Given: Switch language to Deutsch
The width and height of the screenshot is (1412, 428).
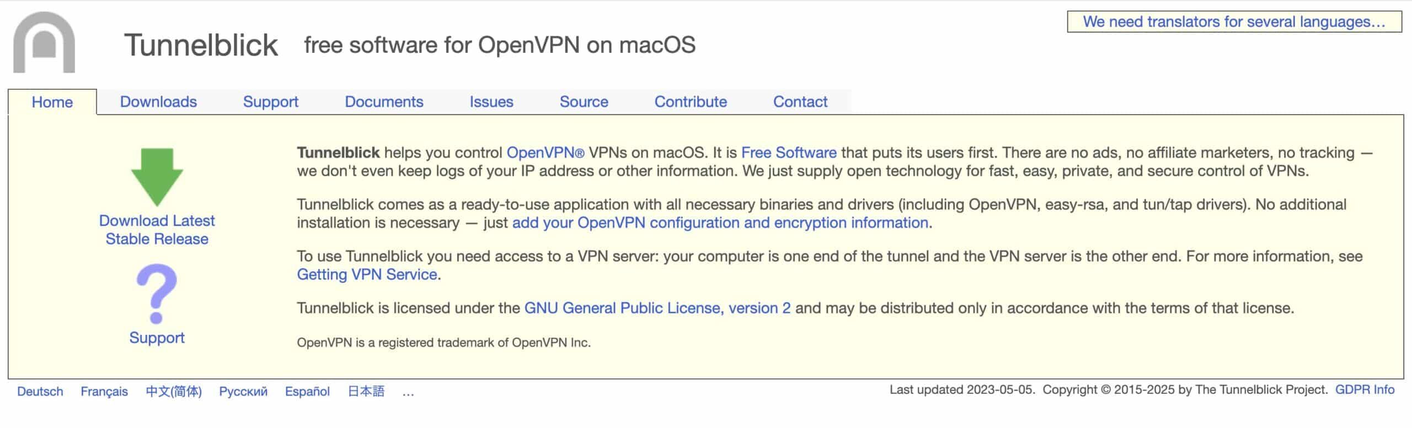Looking at the screenshot, I should click(40, 392).
